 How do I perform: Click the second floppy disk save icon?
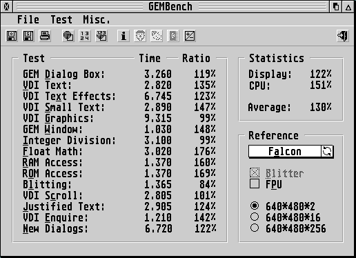[28, 36]
